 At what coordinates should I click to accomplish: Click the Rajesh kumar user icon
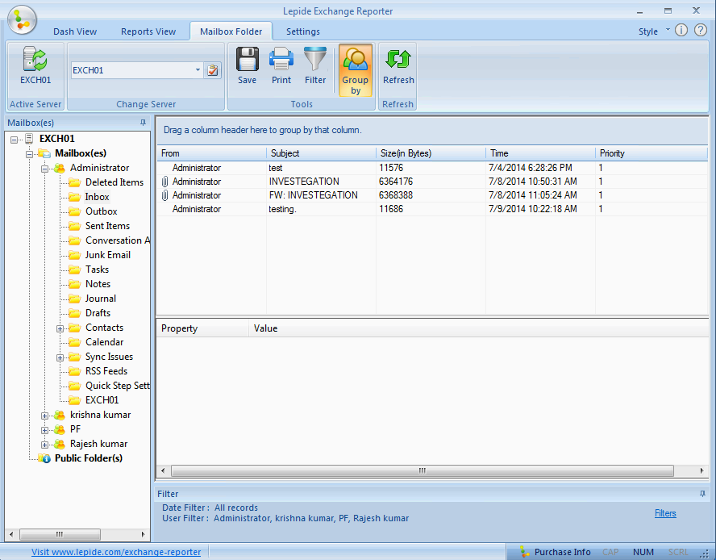(x=60, y=444)
